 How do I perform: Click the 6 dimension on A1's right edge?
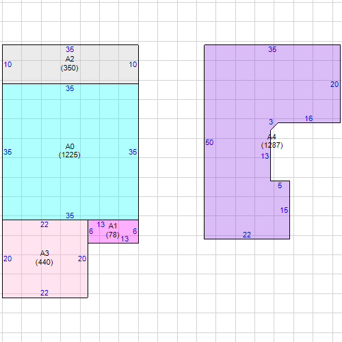(x=135, y=231)
